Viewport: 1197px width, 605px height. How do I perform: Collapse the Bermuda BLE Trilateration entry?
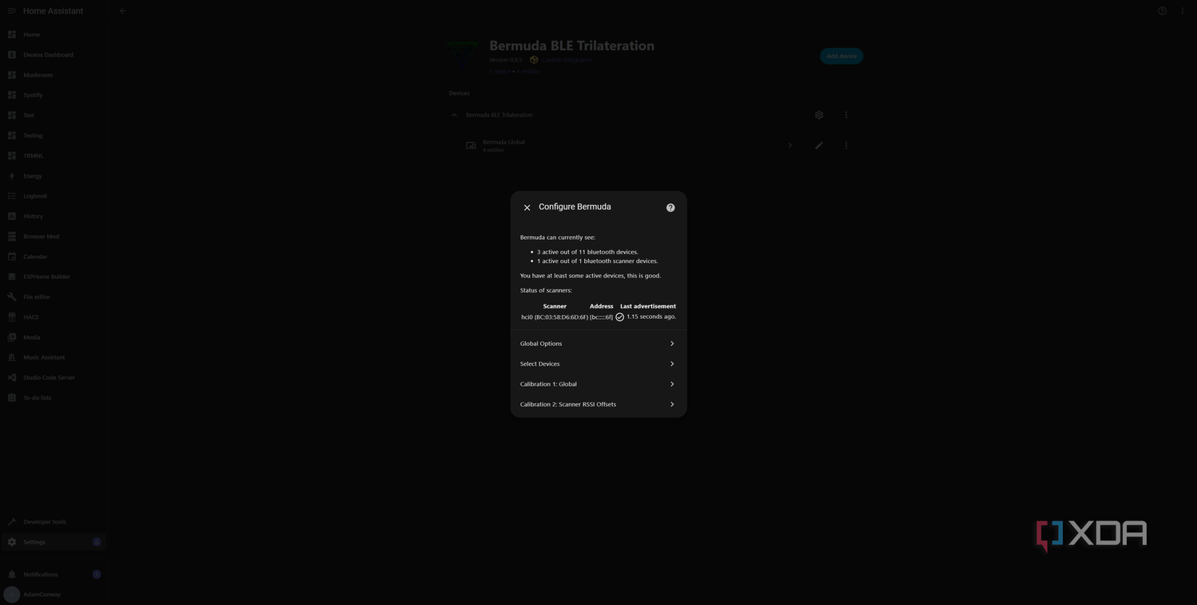[x=454, y=115]
